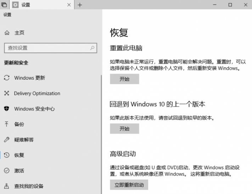Image resolution: width=252 pixels, height=194 pixels.
Task: Click the tab sets icon in the title bar
Action: [x=4, y=5]
